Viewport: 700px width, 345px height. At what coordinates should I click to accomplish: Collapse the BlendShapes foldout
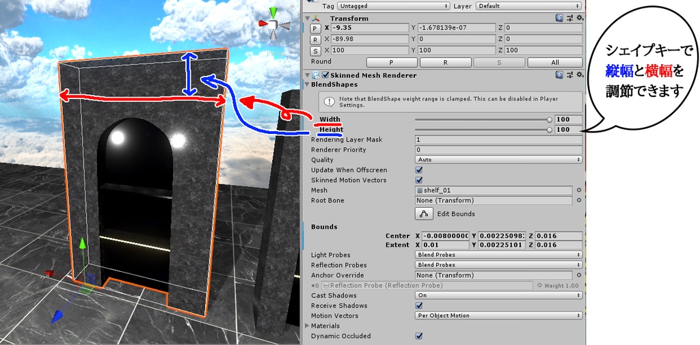click(307, 84)
